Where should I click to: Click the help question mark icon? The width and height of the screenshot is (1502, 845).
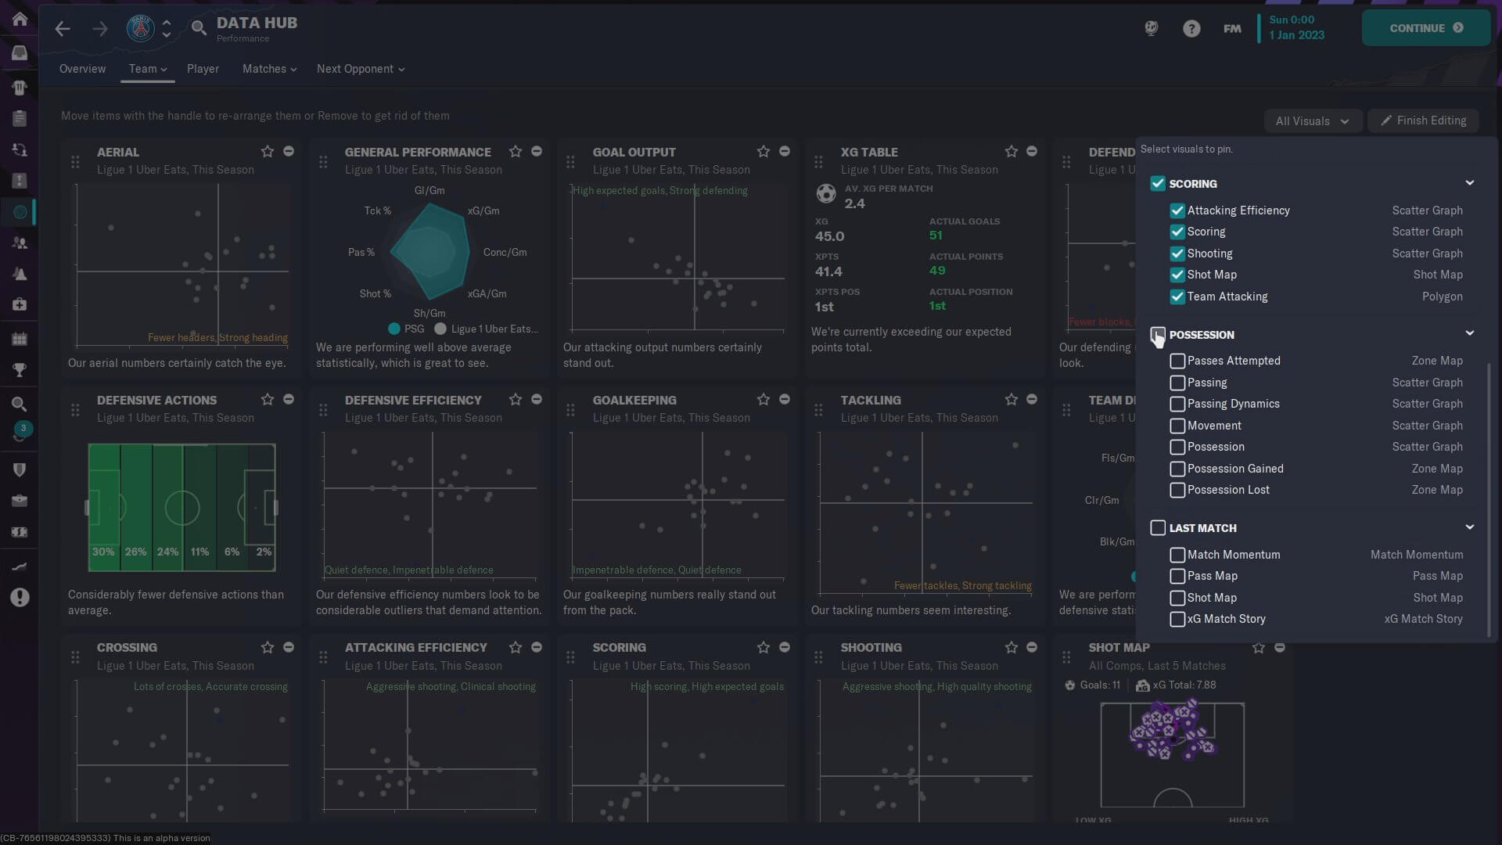(x=1191, y=29)
